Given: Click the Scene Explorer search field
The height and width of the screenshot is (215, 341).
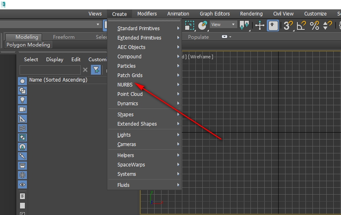Looking at the screenshot, I should click(x=50, y=70).
